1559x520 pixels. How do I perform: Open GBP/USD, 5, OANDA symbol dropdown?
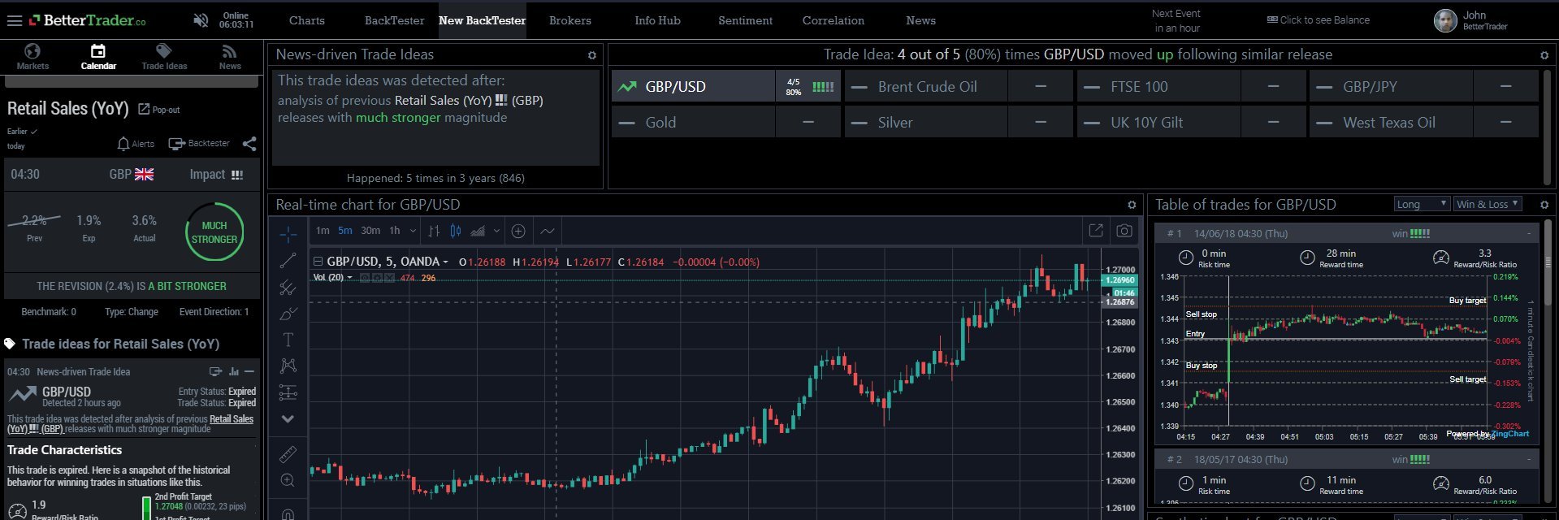[388, 262]
